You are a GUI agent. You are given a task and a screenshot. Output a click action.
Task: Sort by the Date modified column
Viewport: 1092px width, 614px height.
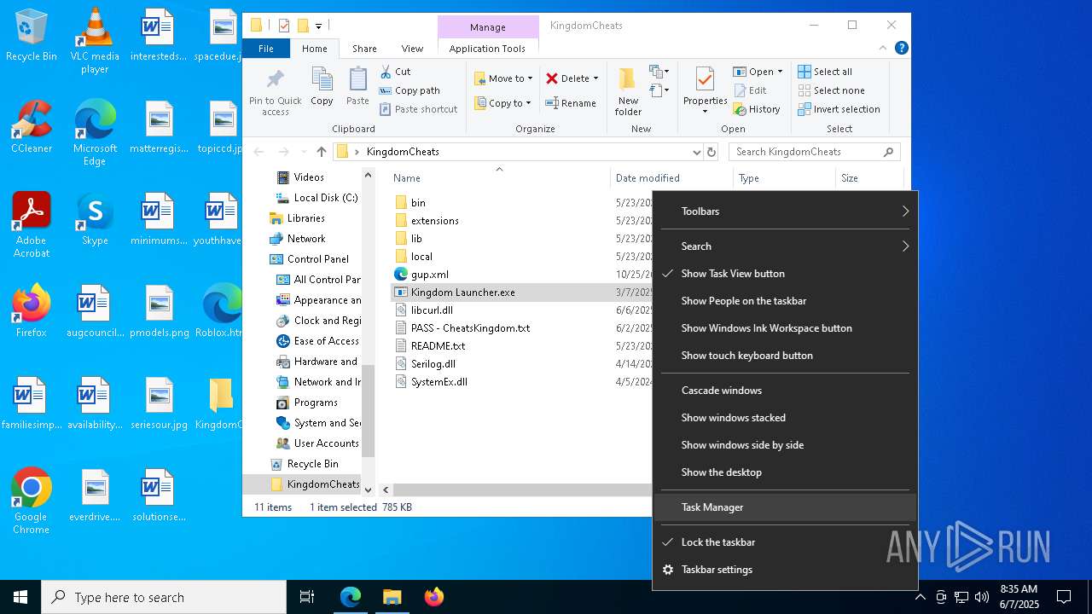(671, 178)
